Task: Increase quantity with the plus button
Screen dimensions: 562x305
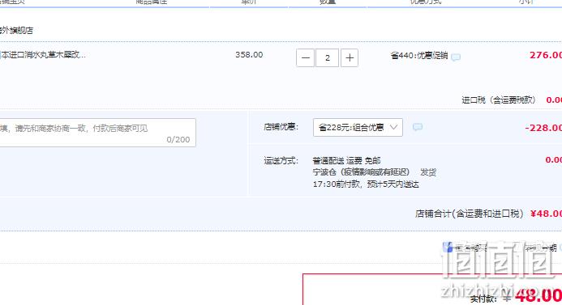Action: (350, 58)
